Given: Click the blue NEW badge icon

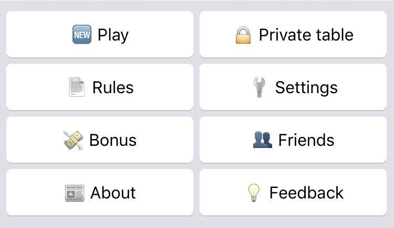Looking at the screenshot, I should pyautogui.click(x=82, y=35).
